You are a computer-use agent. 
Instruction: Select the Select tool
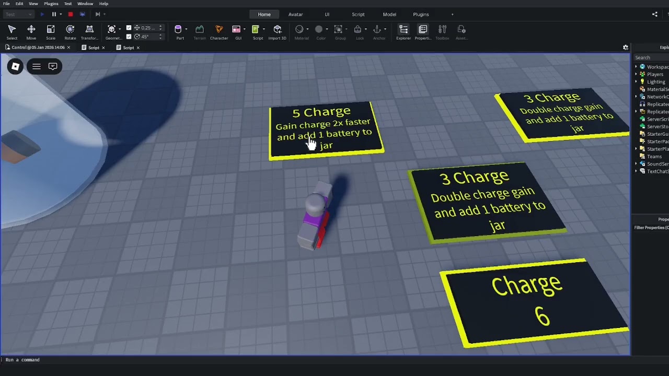(12, 32)
